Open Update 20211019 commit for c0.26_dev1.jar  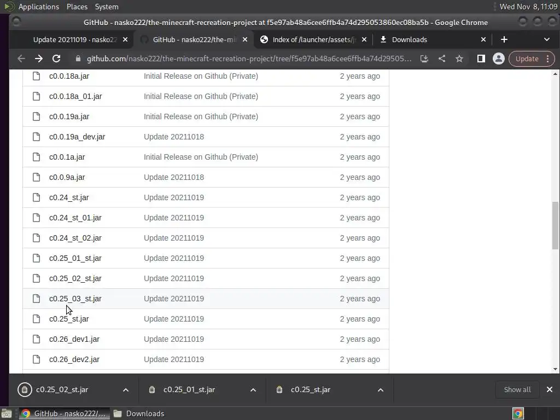click(x=174, y=339)
